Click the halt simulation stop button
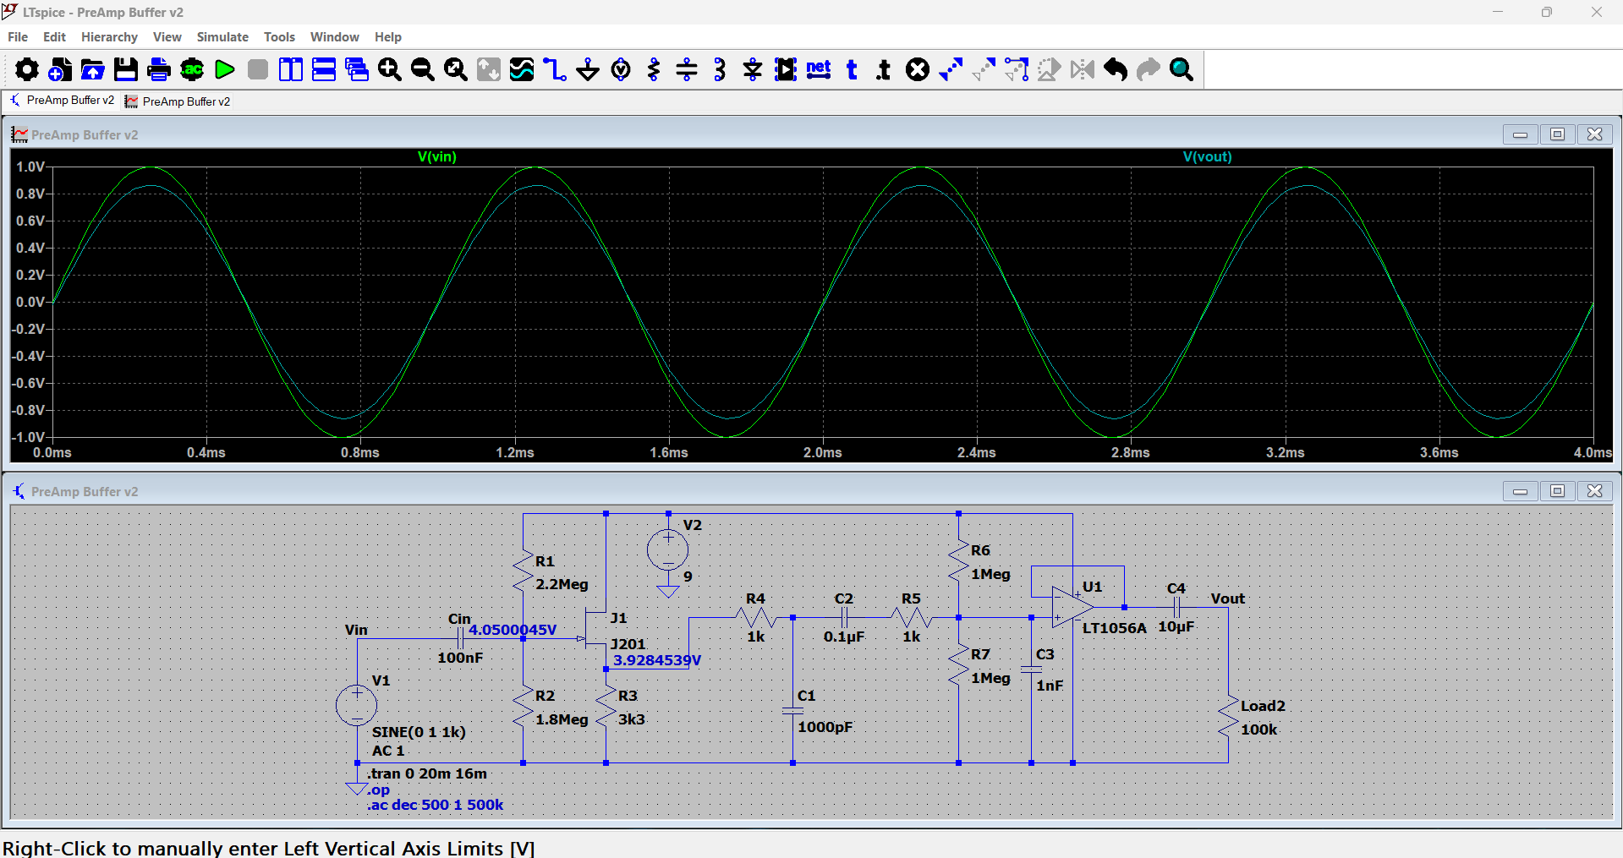The height and width of the screenshot is (858, 1623). click(x=258, y=69)
